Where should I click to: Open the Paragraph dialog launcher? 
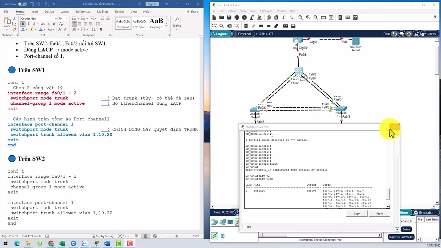coord(111,35)
